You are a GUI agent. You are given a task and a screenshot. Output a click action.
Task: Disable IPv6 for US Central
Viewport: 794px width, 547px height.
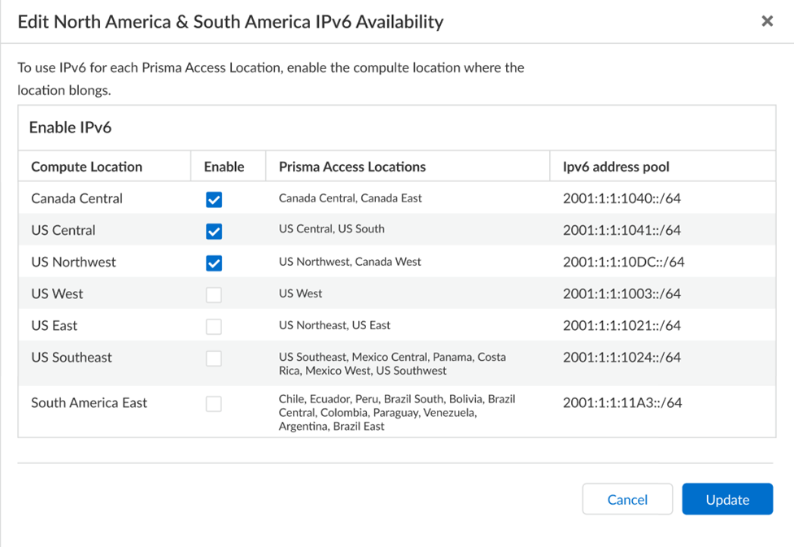214,231
